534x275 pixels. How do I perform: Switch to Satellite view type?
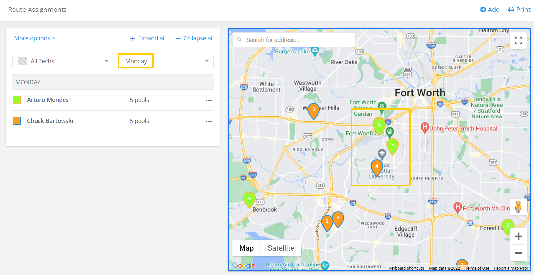click(281, 248)
